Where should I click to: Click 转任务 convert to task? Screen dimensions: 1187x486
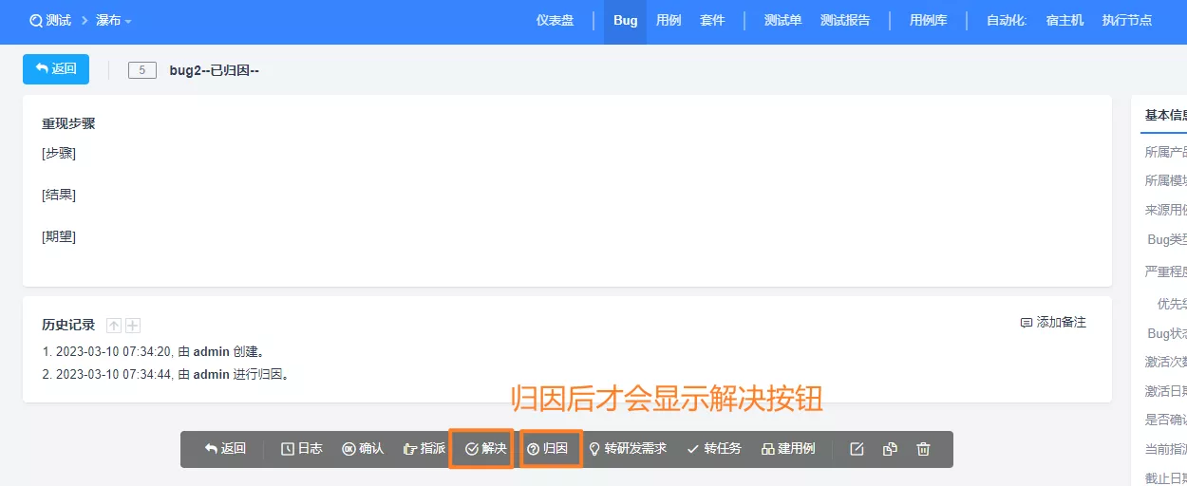click(714, 449)
